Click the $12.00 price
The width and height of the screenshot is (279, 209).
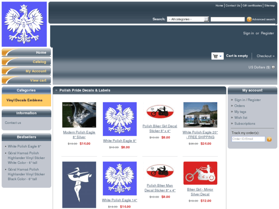click(206, 201)
